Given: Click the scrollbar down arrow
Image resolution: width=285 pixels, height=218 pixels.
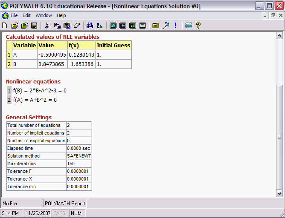Looking at the screenshot, I should 279,193.
